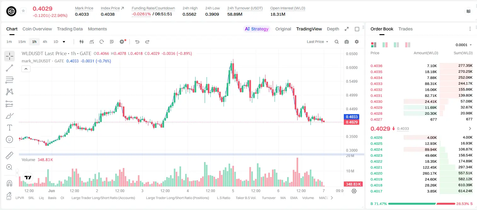Open chart settings gear icon
This screenshot has height=210, width=477.
pyautogui.click(x=357, y=42)
